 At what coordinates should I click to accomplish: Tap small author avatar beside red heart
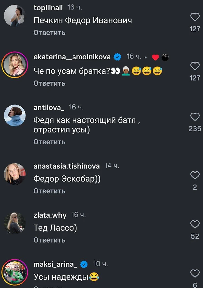(x=165, y=57)
